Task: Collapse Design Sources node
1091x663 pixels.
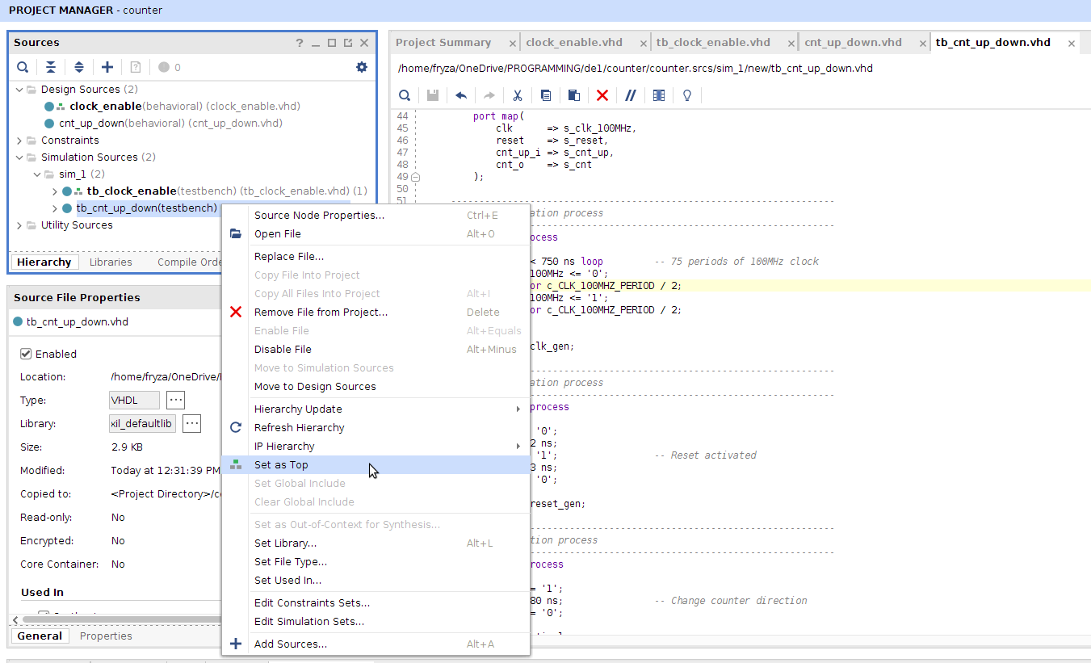Action: point(19,89)
